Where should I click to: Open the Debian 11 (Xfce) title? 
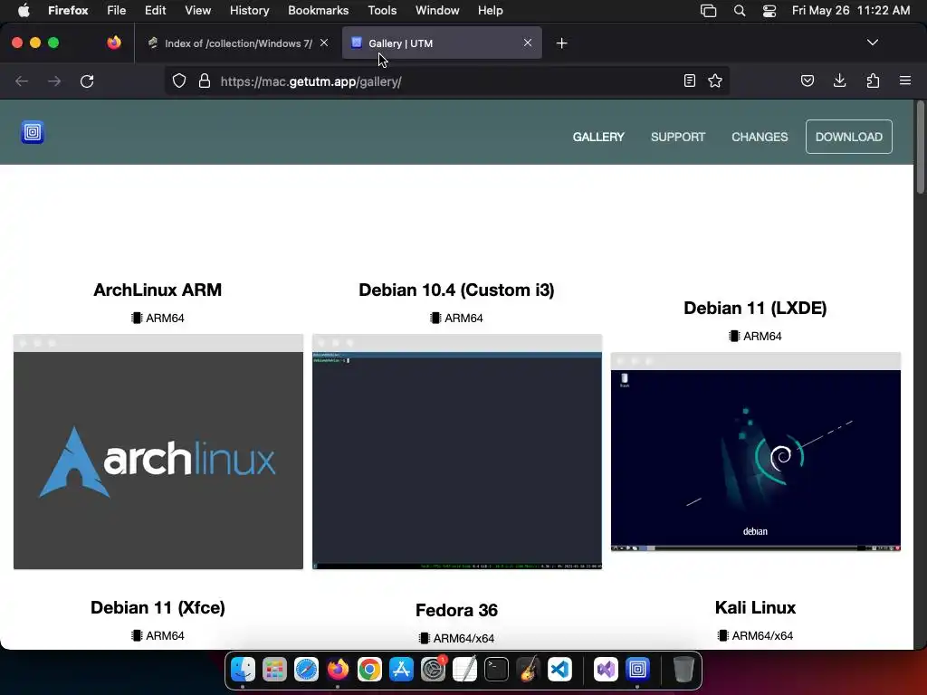pyautogui.click(x=158, y=607)
